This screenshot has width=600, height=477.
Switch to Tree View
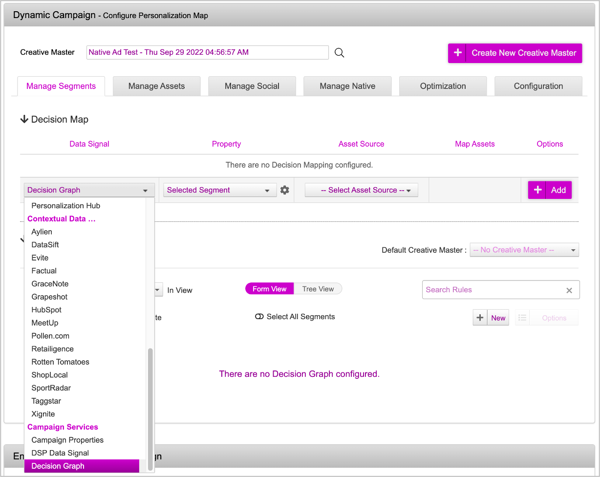coord(318,289)
